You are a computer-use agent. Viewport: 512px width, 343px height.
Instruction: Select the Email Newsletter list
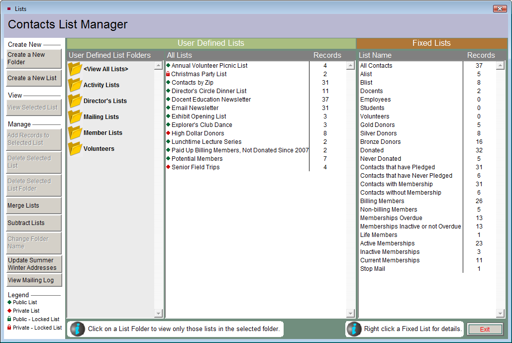[x=195, y=108]
